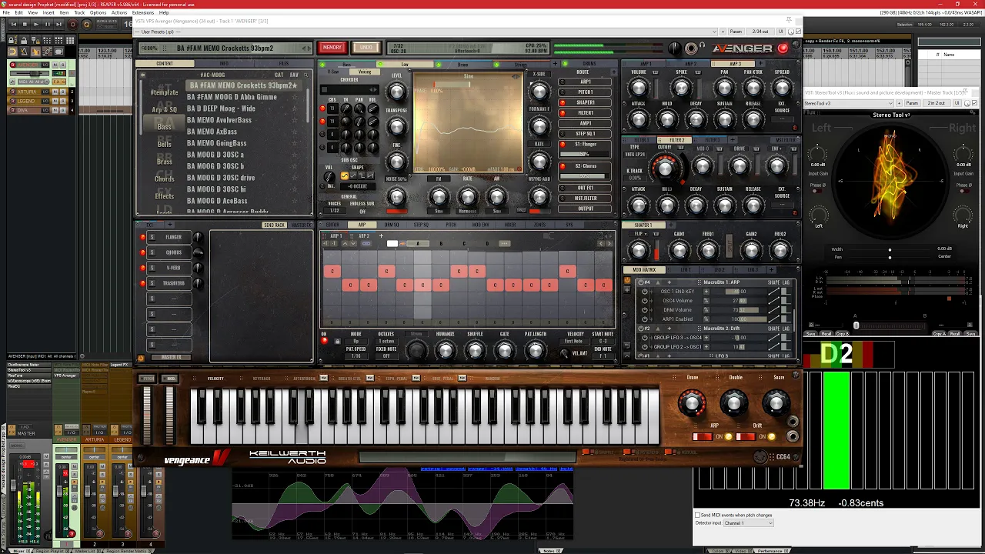Viewport: 985px width, 554px height.
Task: Open the VELOCITY First Note dropdown
Action: 574,341
